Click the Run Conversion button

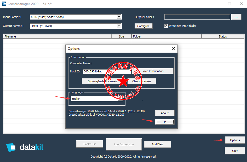(x=124, y=144)
